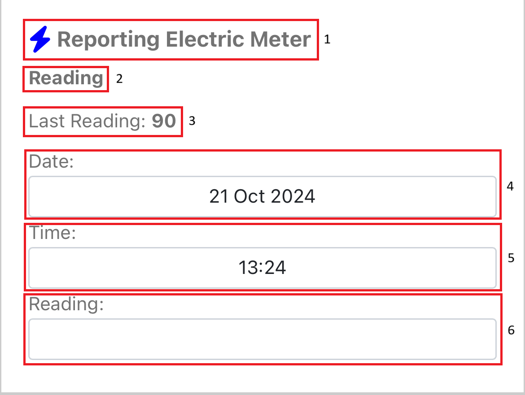Click the Reading: input label
Viewport: 525px width, 395px height.
tap(66, 304)
